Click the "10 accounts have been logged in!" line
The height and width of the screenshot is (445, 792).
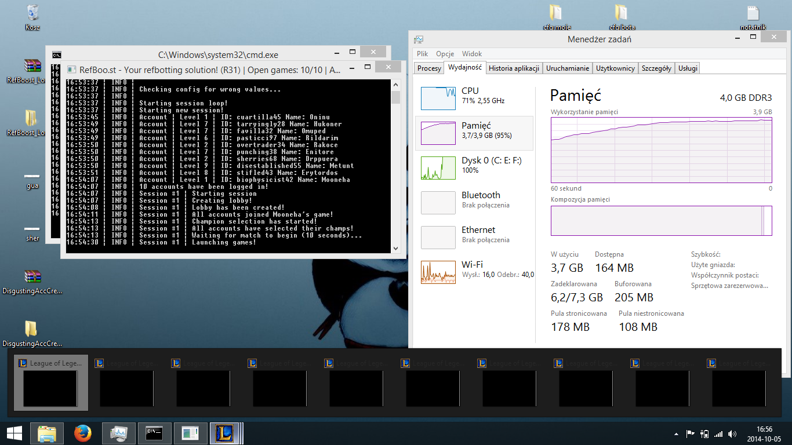tap(204, 187)
